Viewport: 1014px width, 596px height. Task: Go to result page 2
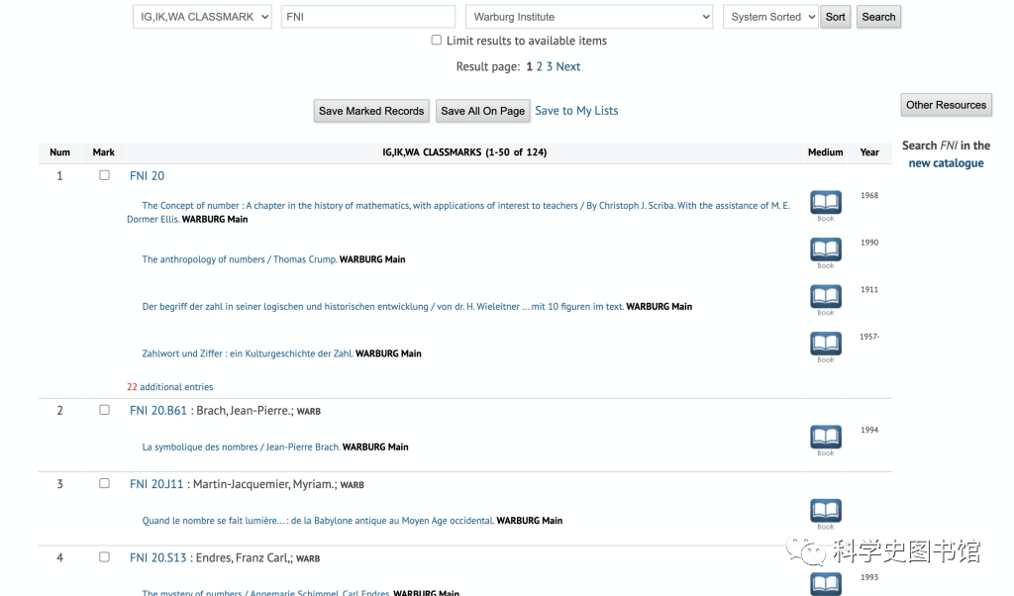pos(540,66)
